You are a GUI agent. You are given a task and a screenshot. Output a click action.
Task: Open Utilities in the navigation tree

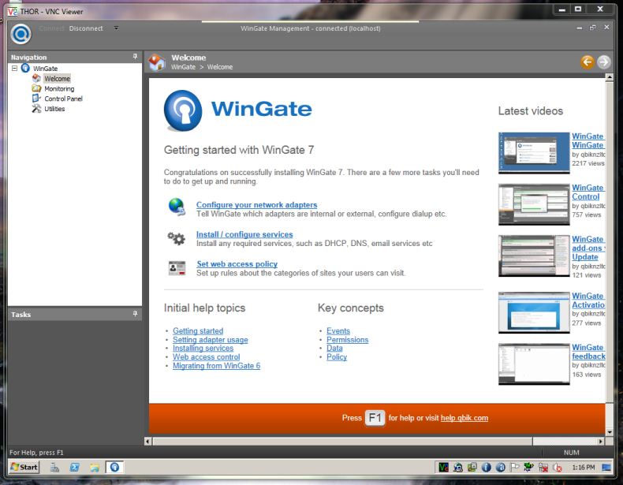[x=54, y=109]
